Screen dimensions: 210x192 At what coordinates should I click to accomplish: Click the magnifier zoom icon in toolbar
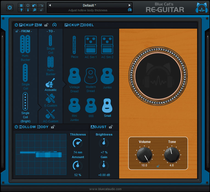[34, 10]
